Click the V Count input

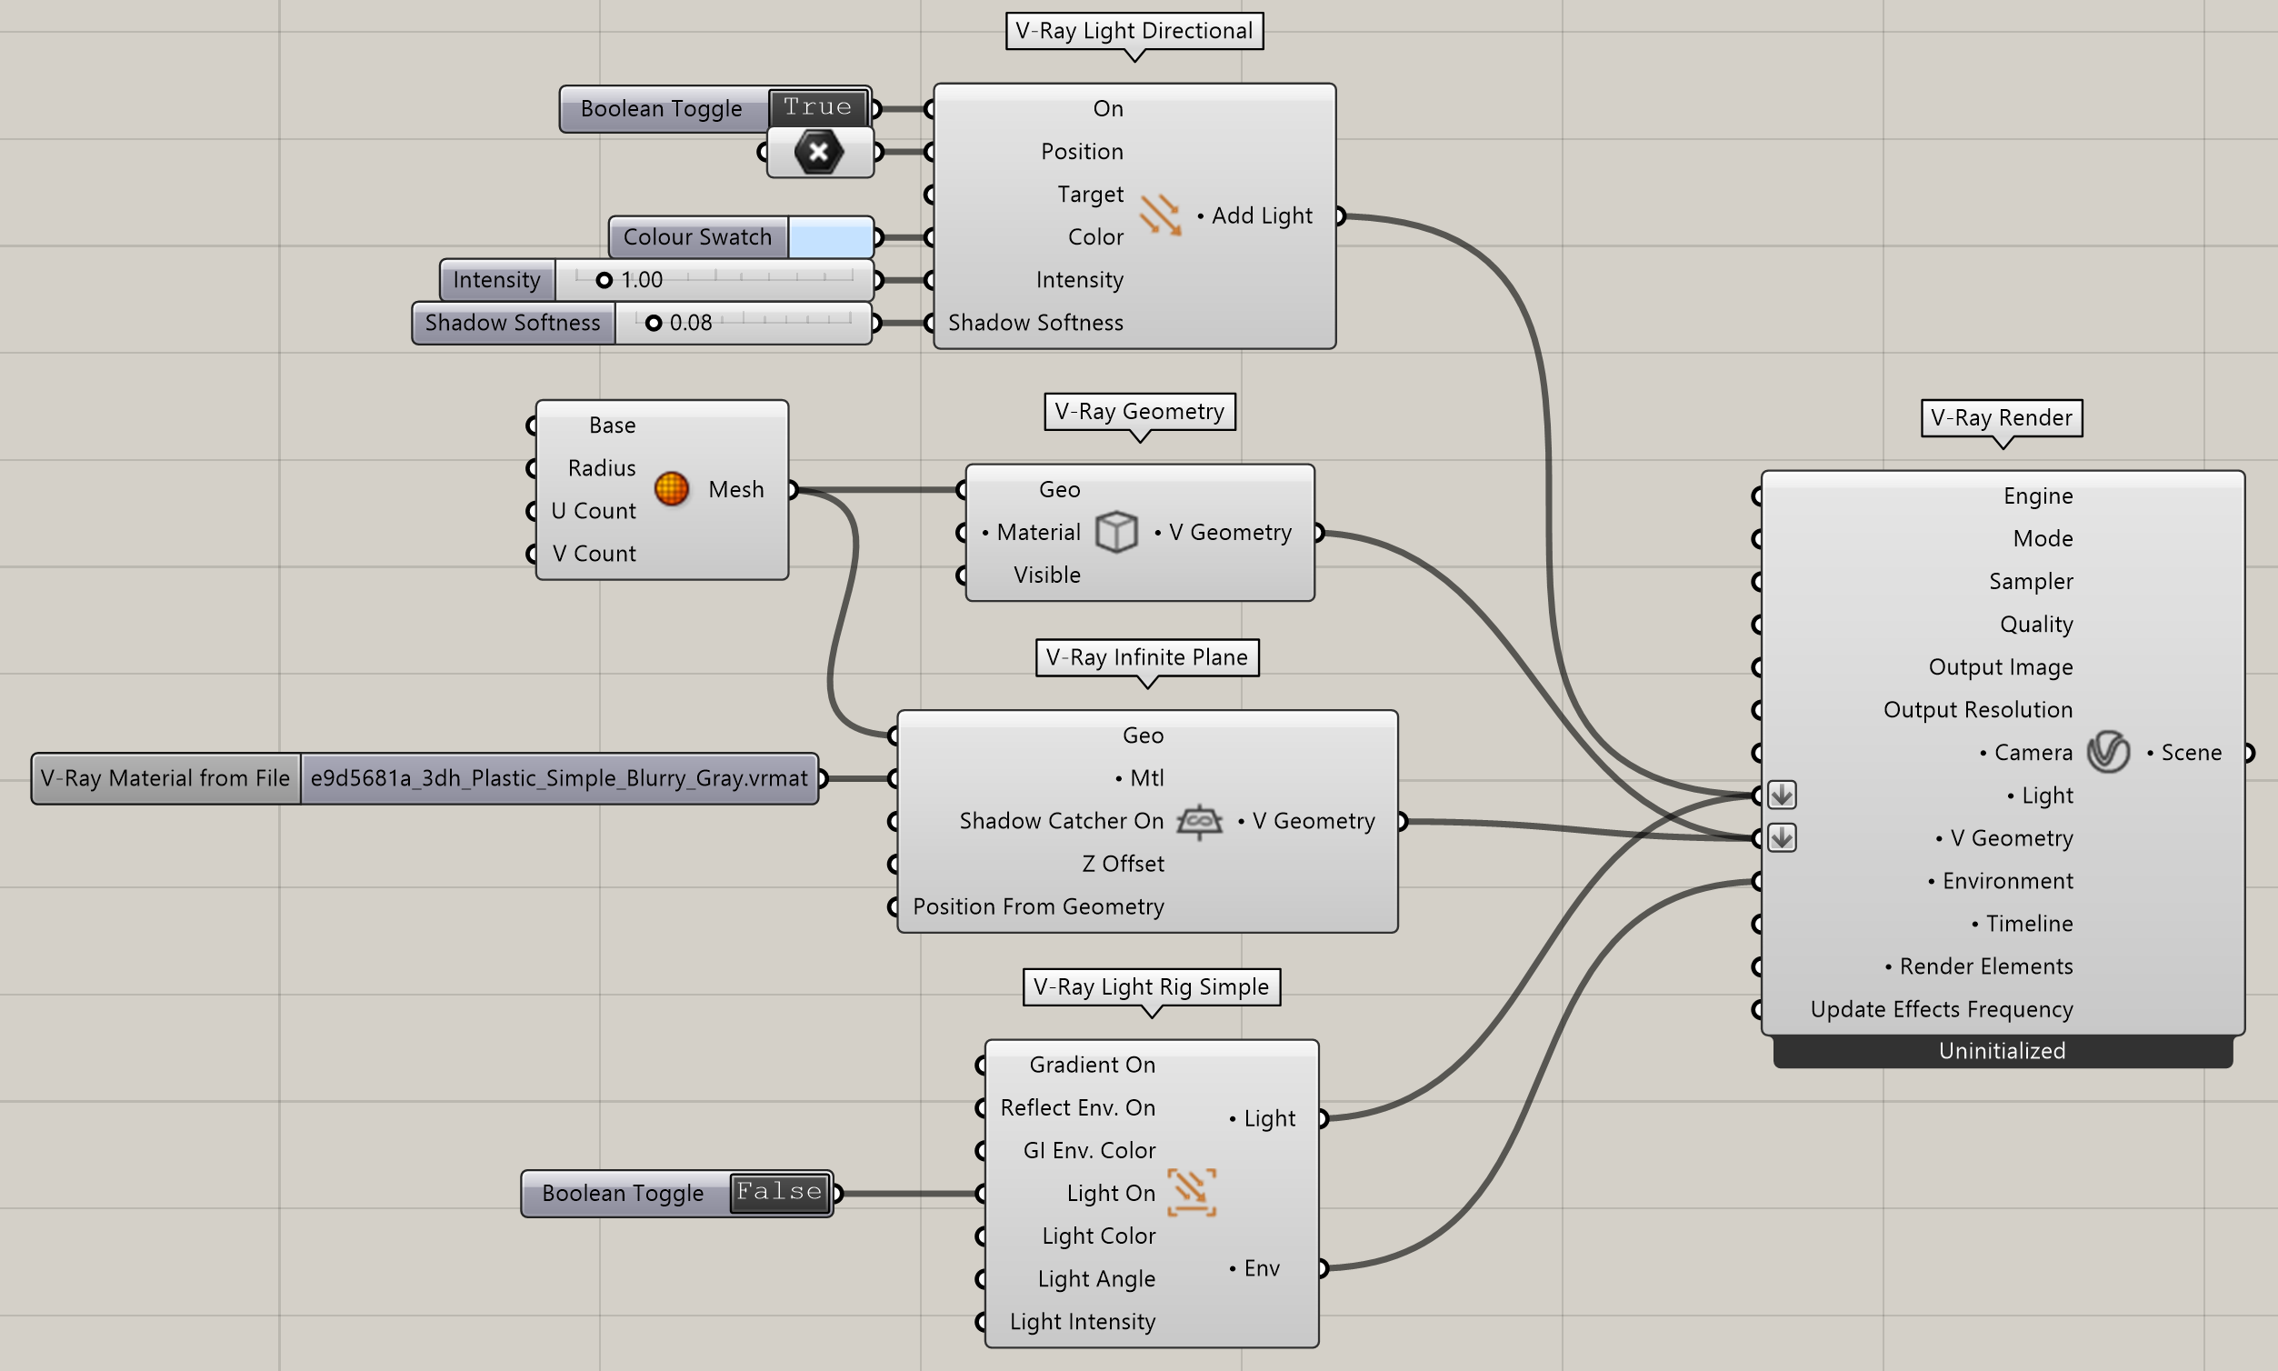(594, 554)
